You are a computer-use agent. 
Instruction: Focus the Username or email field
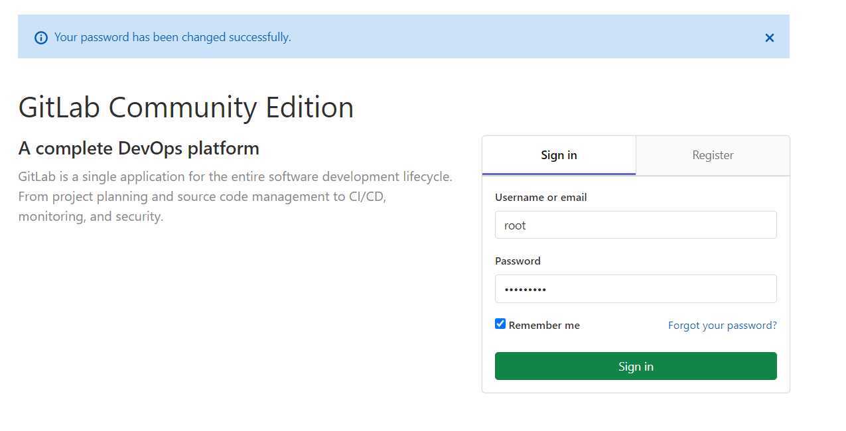[636, 225]
